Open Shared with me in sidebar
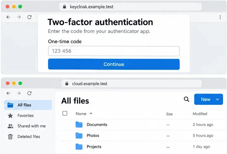227x154 pixels. [x=32, y=126]
